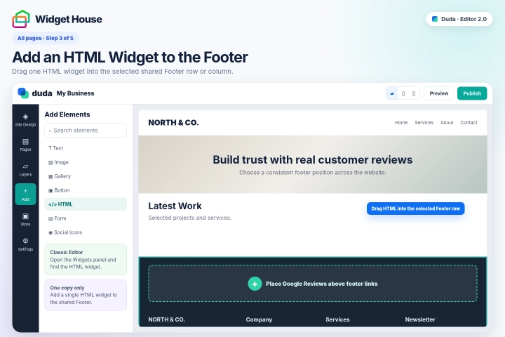This screenshot has height=337, width=505.
Task: Select the Add elements sidebar icon
Action: [25, 194]
